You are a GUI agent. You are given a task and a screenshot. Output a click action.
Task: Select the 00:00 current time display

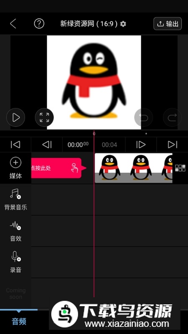point(78,144)
